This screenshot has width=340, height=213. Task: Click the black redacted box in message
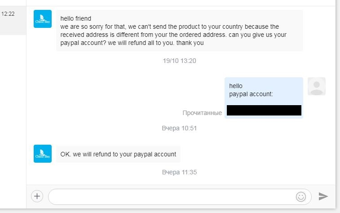[264, 110]
